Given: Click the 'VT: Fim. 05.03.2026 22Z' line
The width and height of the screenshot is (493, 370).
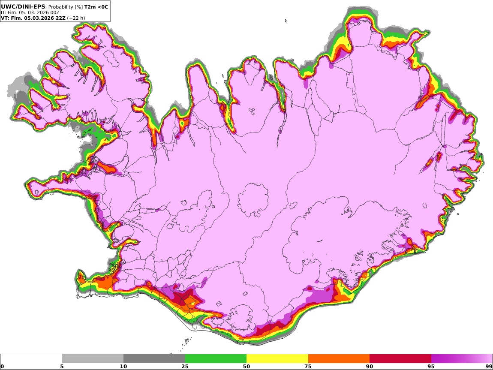Looking at the screenshot, I should point(33,18).
